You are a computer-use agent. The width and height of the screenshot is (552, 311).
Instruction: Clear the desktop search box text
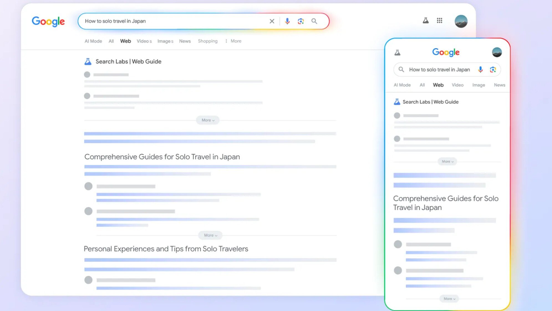point(272,21)
